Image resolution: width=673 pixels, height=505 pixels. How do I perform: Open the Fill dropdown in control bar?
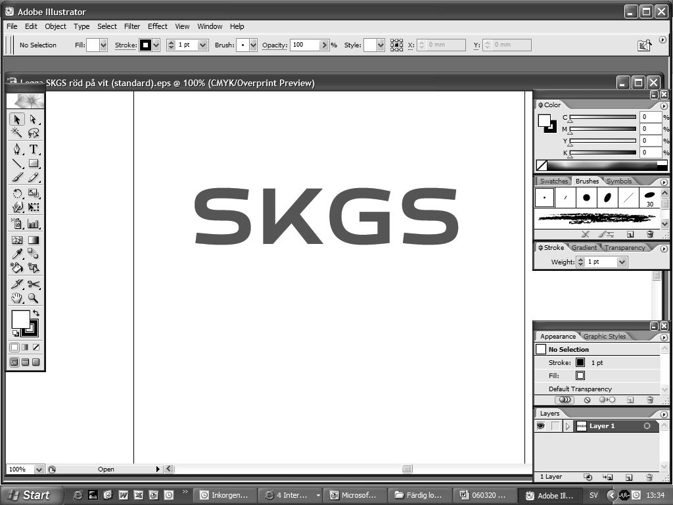coord(103,45)
